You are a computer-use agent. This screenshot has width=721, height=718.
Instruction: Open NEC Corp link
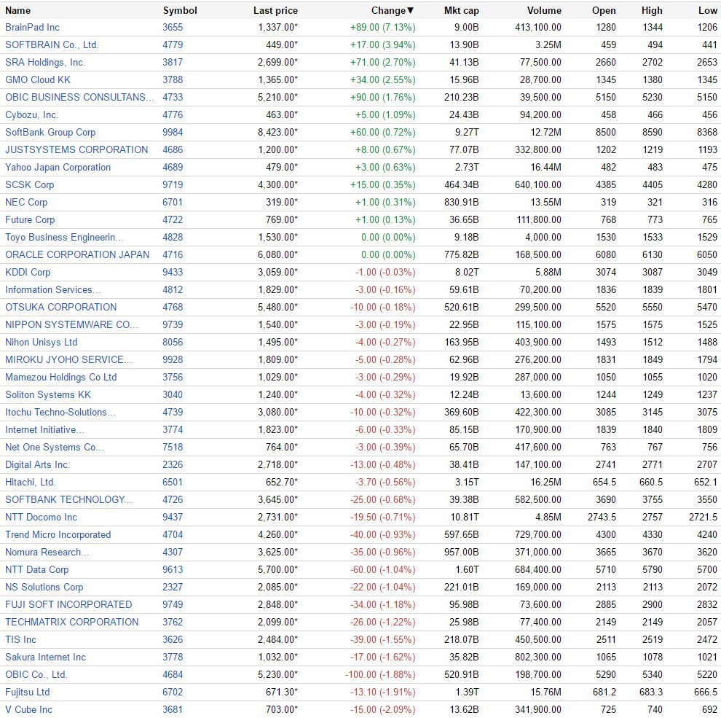click(x=26, y=202)
